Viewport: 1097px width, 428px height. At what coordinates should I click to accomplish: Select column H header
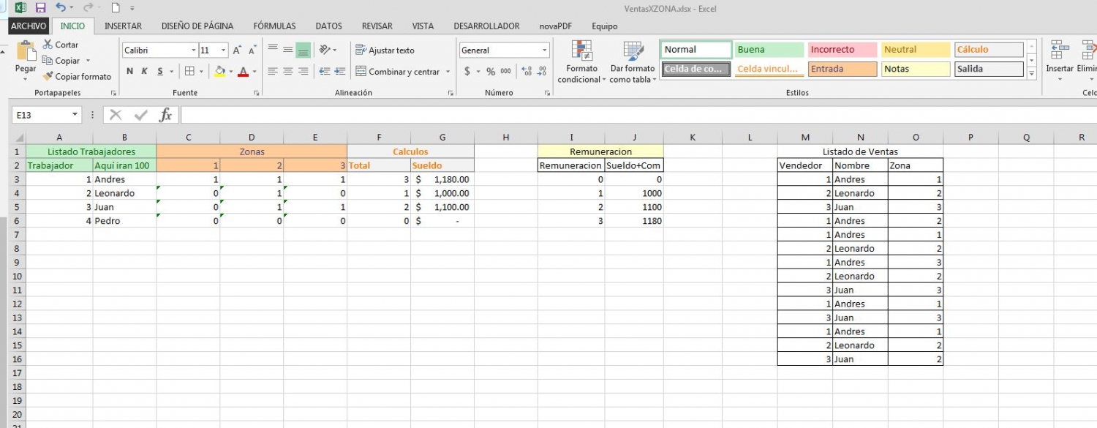pyautogui.click(x=505, y=138)
